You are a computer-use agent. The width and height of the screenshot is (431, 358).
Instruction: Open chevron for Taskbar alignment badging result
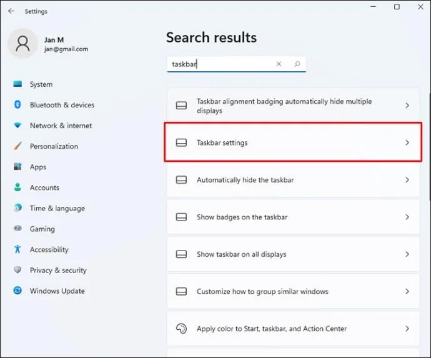(x=407, y=106)
